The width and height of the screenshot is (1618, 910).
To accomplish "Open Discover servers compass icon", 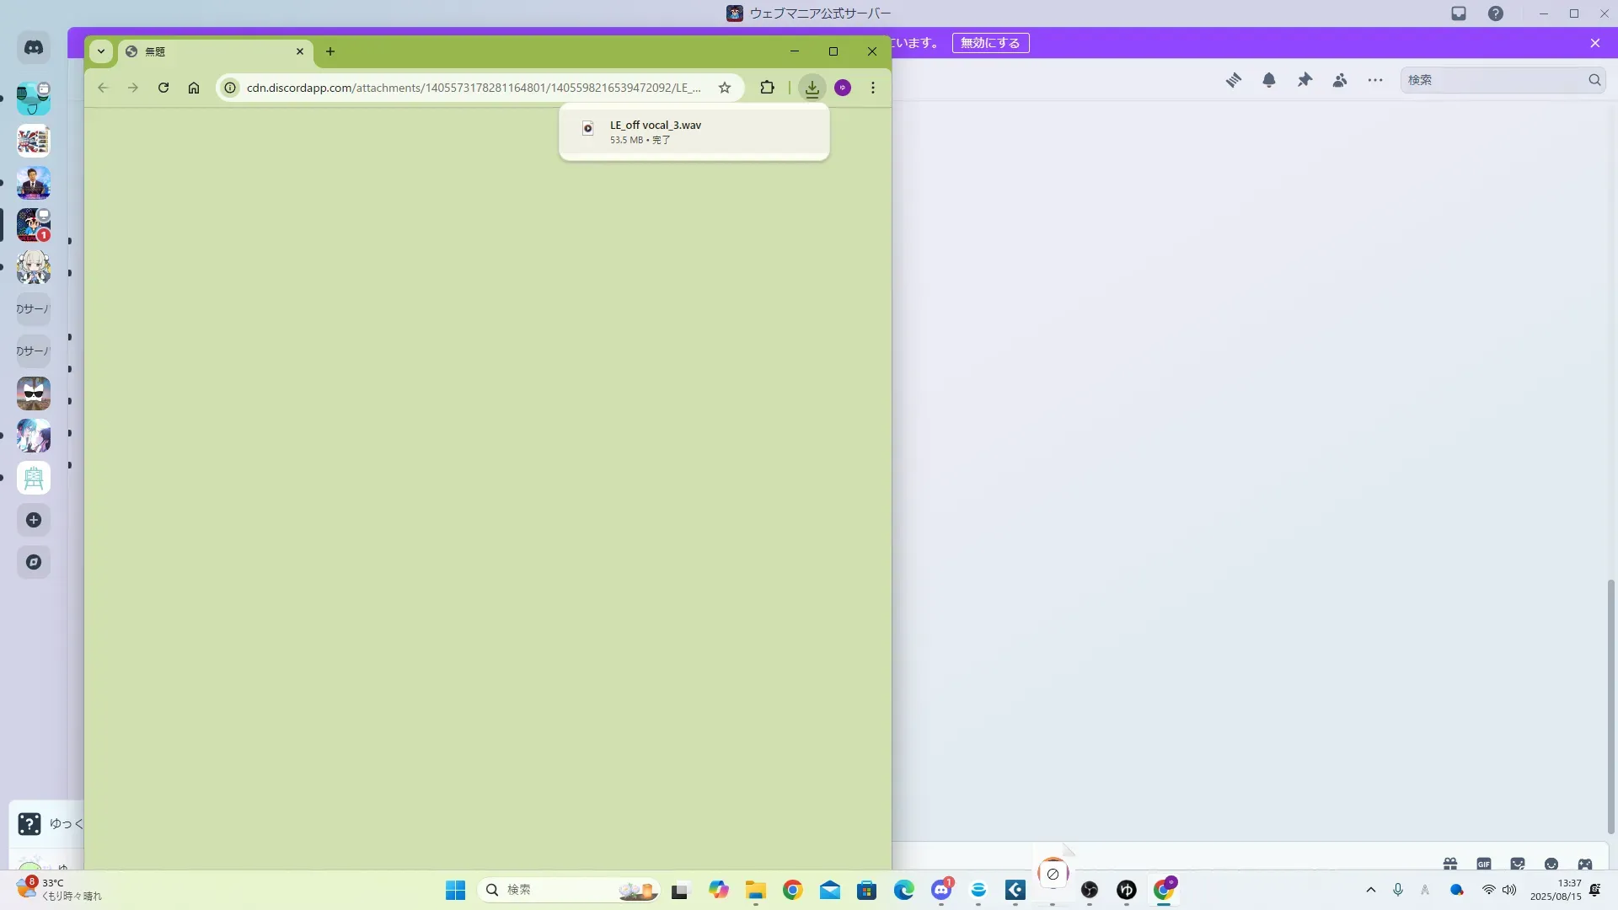I will click(x=34, y=562).
